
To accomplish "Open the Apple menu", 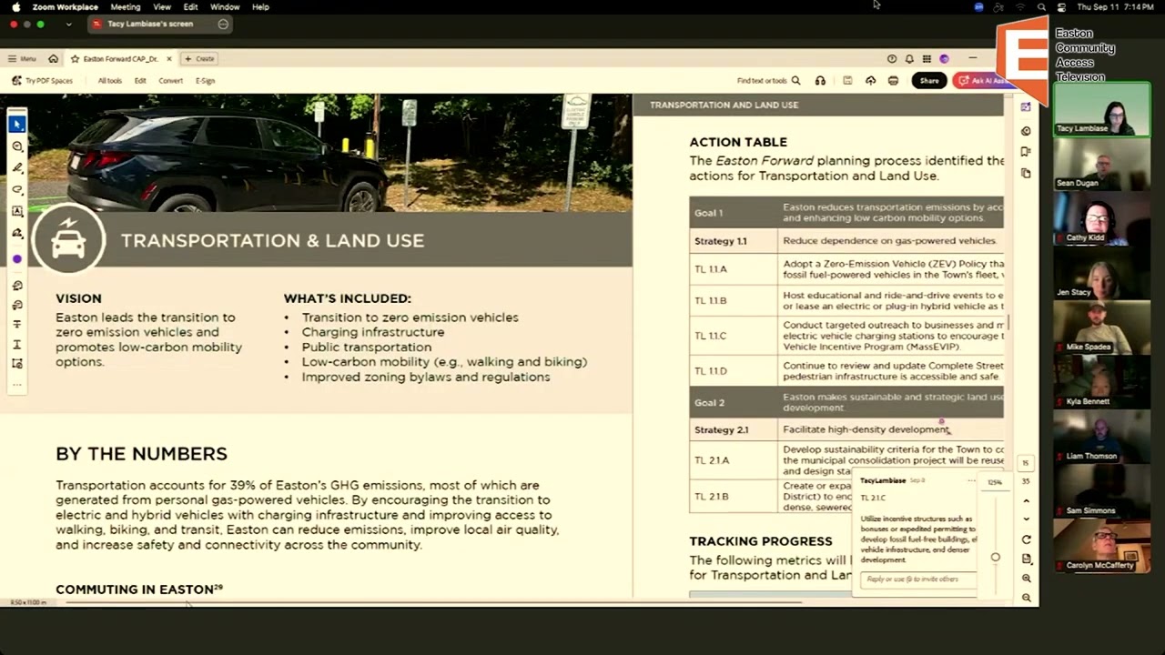I will 15,7.
